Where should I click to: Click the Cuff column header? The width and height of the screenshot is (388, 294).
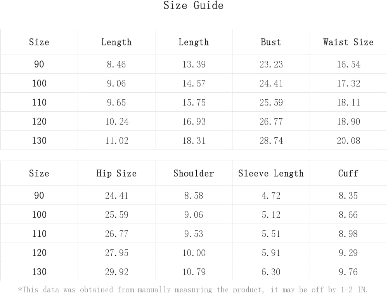[348, 173]
